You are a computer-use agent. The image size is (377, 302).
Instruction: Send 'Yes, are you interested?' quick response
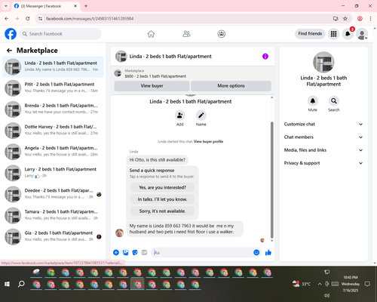[162, 187]
